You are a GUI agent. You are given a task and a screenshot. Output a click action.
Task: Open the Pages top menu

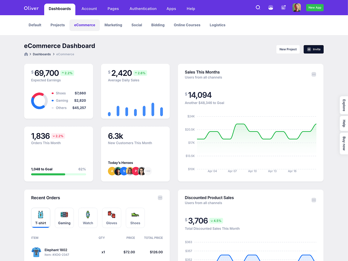(113, 9)
